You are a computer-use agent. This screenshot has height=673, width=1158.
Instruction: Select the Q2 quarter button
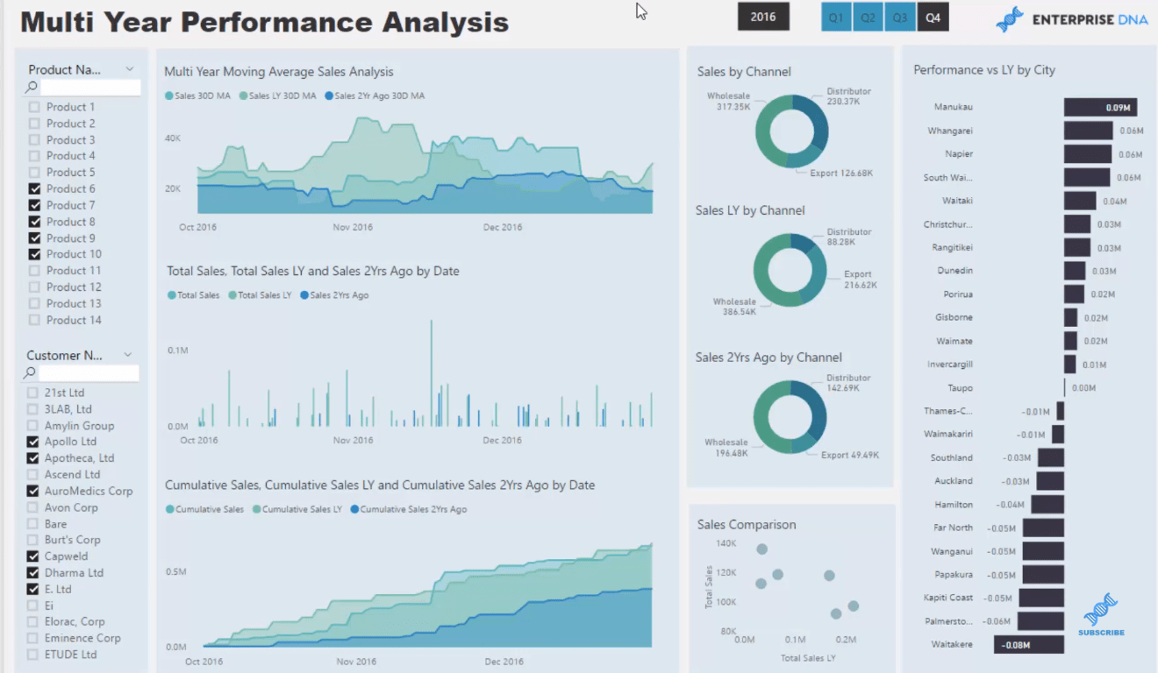coord(868,18)
